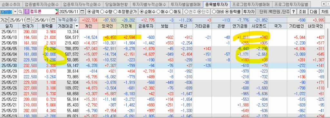Switch to the 순매수추이 tab
This screenshot has width=330, height=118.
pyautogui.click(x=11, y=4)
